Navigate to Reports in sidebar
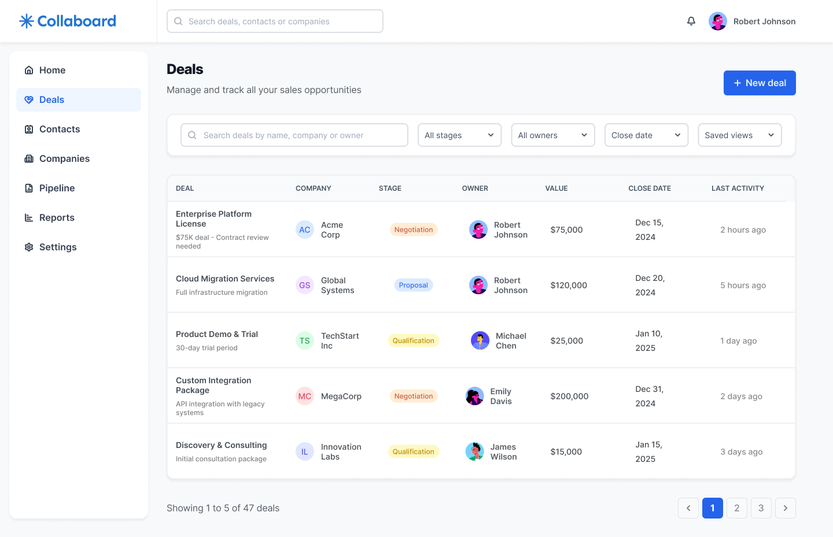Viewport: 833px width, 537px height. pos(57,217)
